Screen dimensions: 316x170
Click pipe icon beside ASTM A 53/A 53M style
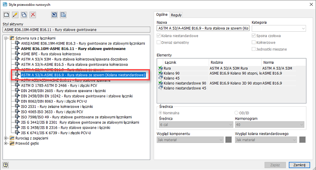(18, 59)
